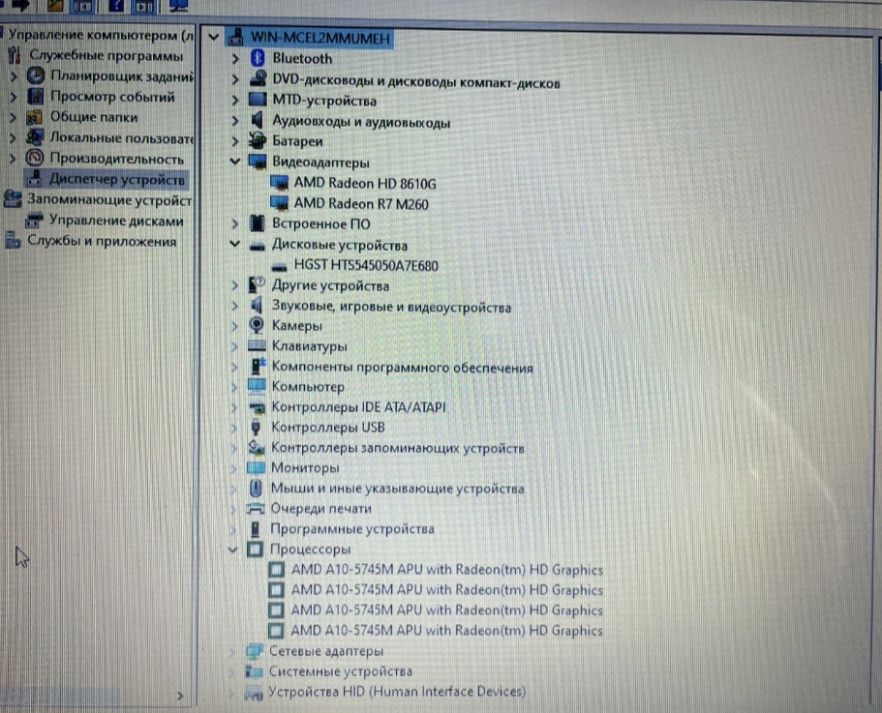
Task: Expand the Сетевые адаптеры category
Action: click(232, 651)
